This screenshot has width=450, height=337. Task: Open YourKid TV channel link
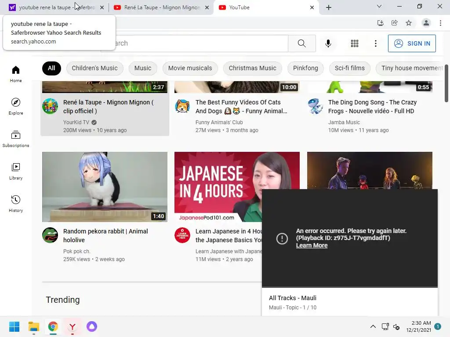(x=76, y=122)
